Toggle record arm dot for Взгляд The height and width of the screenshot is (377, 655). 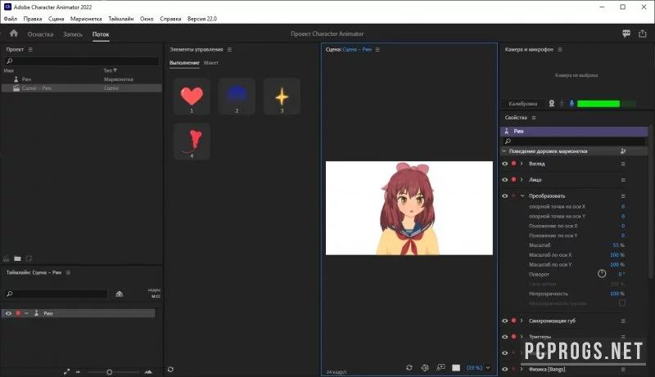point(514,164)
